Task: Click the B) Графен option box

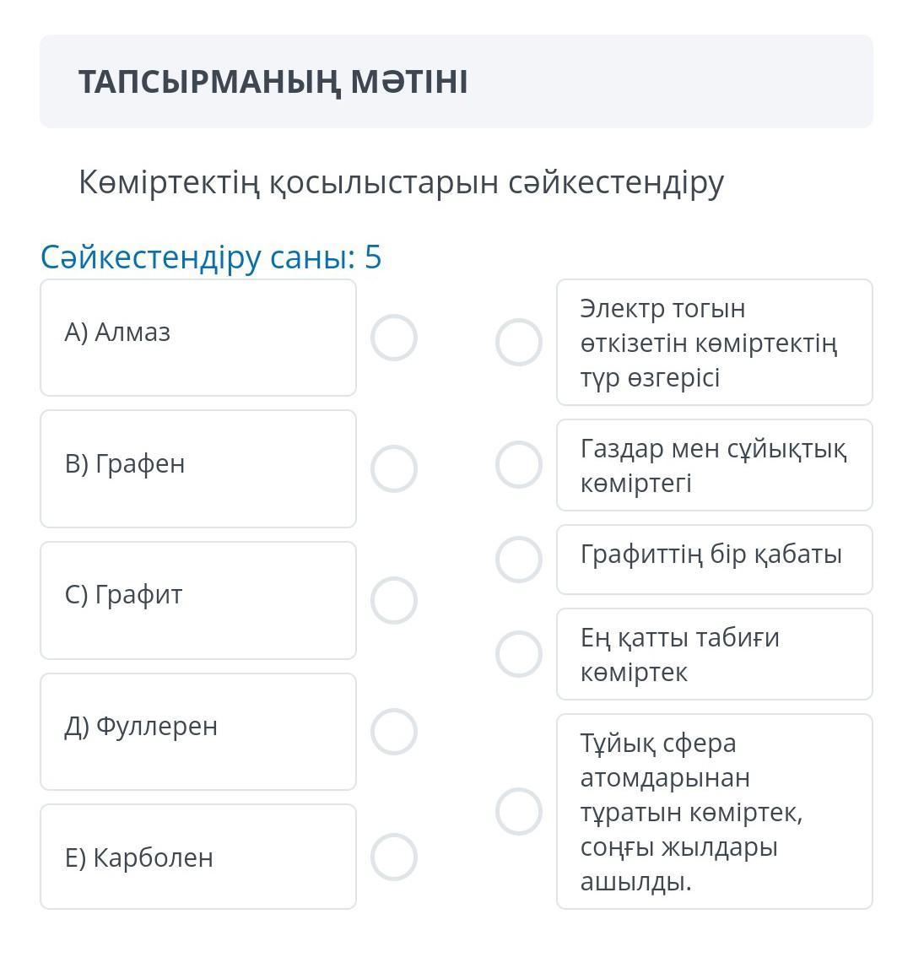Action: [x=198, y=469]
